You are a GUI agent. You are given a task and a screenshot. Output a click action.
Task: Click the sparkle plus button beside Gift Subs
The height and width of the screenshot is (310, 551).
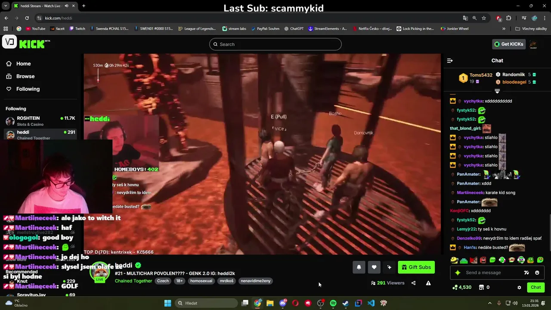point(389,267)
